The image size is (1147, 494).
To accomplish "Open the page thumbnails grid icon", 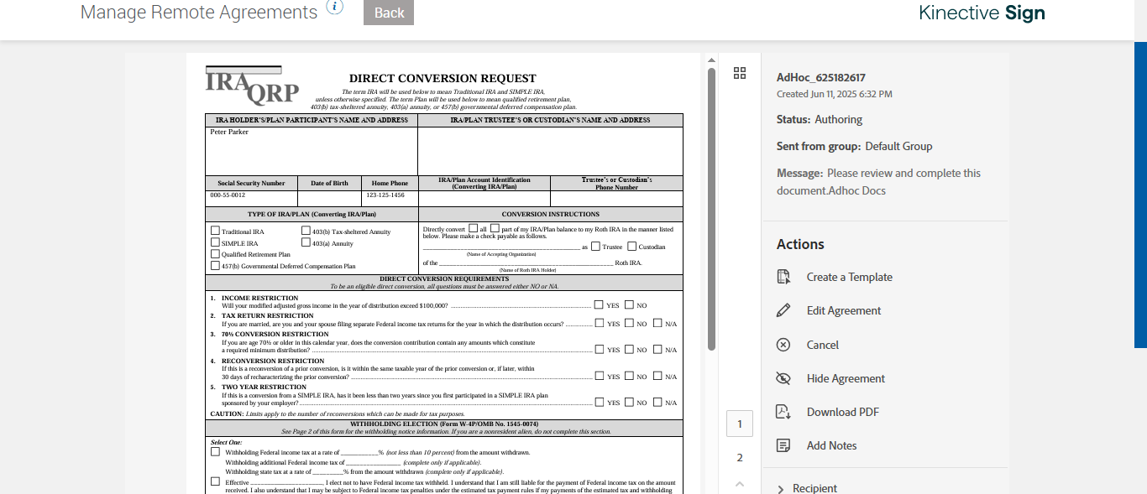I will 740,73.
